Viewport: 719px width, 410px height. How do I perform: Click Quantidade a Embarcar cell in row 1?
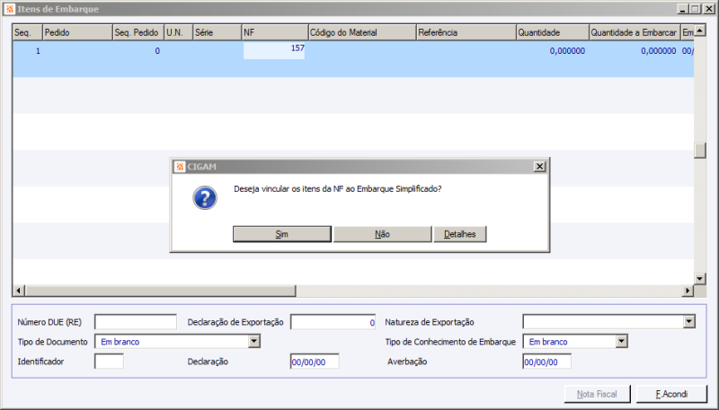(635, 51)
